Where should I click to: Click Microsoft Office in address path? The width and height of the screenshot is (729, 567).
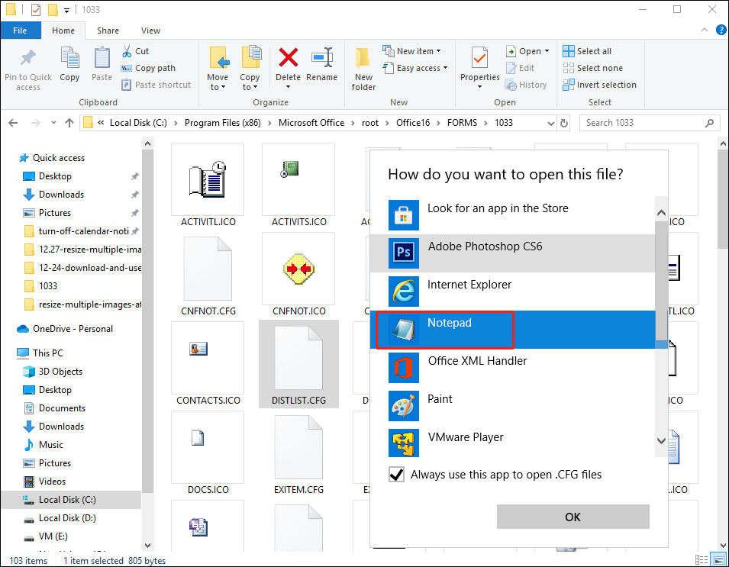tap(311, 123)
